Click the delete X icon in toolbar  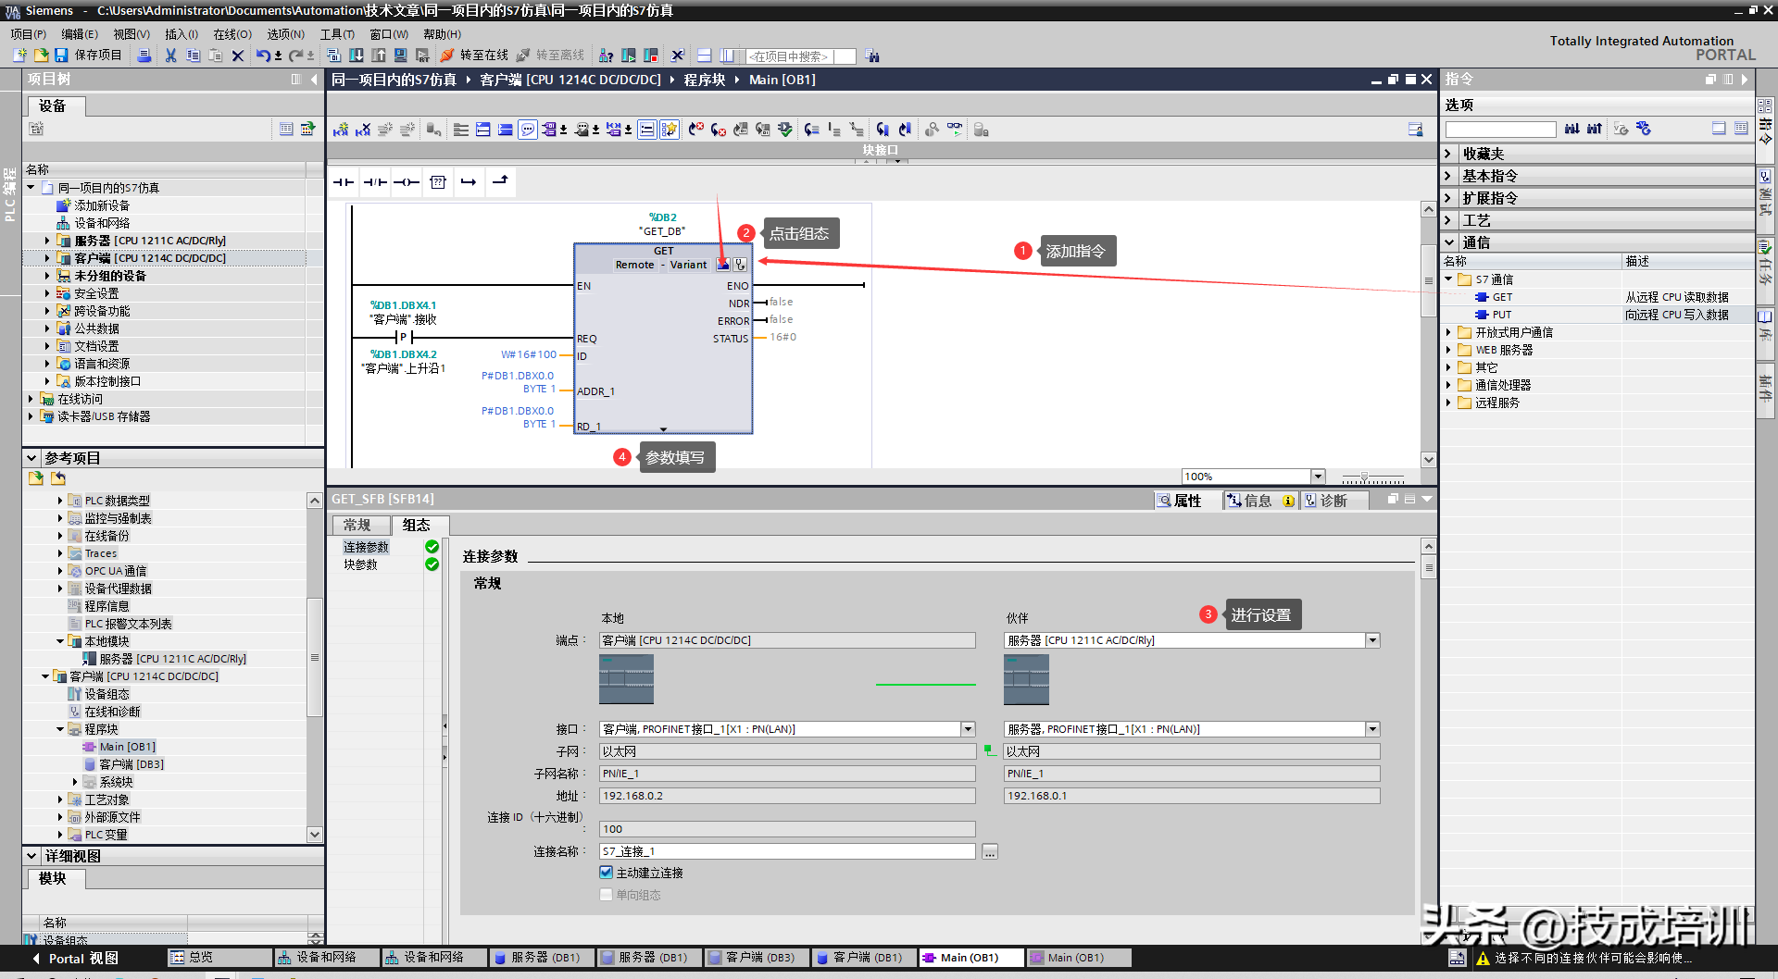tap(238, 56)
